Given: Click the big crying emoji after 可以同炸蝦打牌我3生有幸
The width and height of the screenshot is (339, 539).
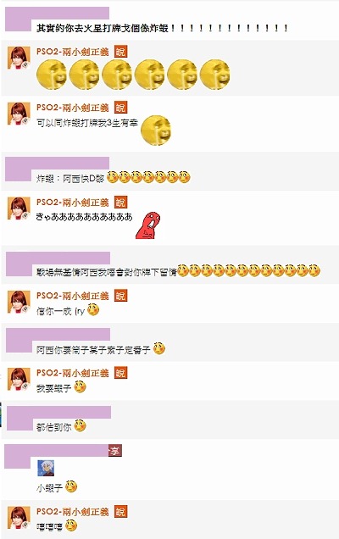Looking at the screenshot, I should (156, 131).
